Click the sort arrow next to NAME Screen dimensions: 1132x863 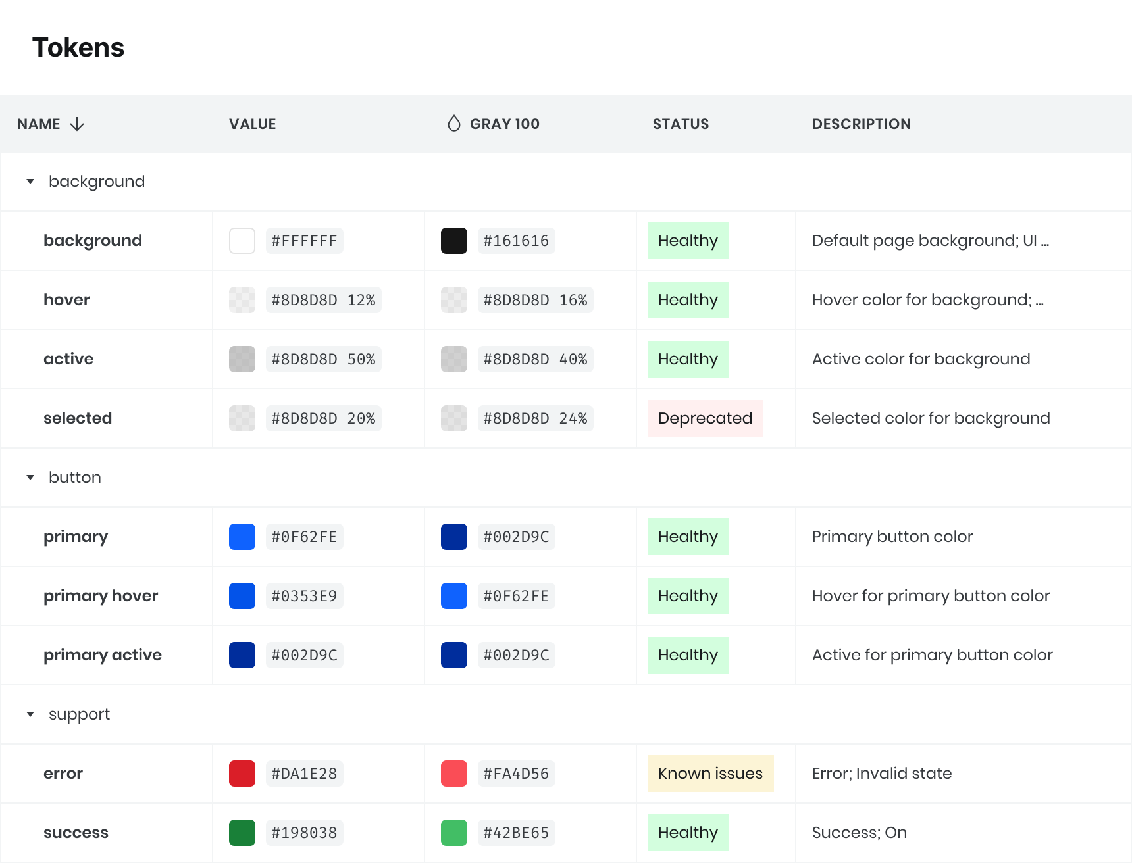click(77, 124)
